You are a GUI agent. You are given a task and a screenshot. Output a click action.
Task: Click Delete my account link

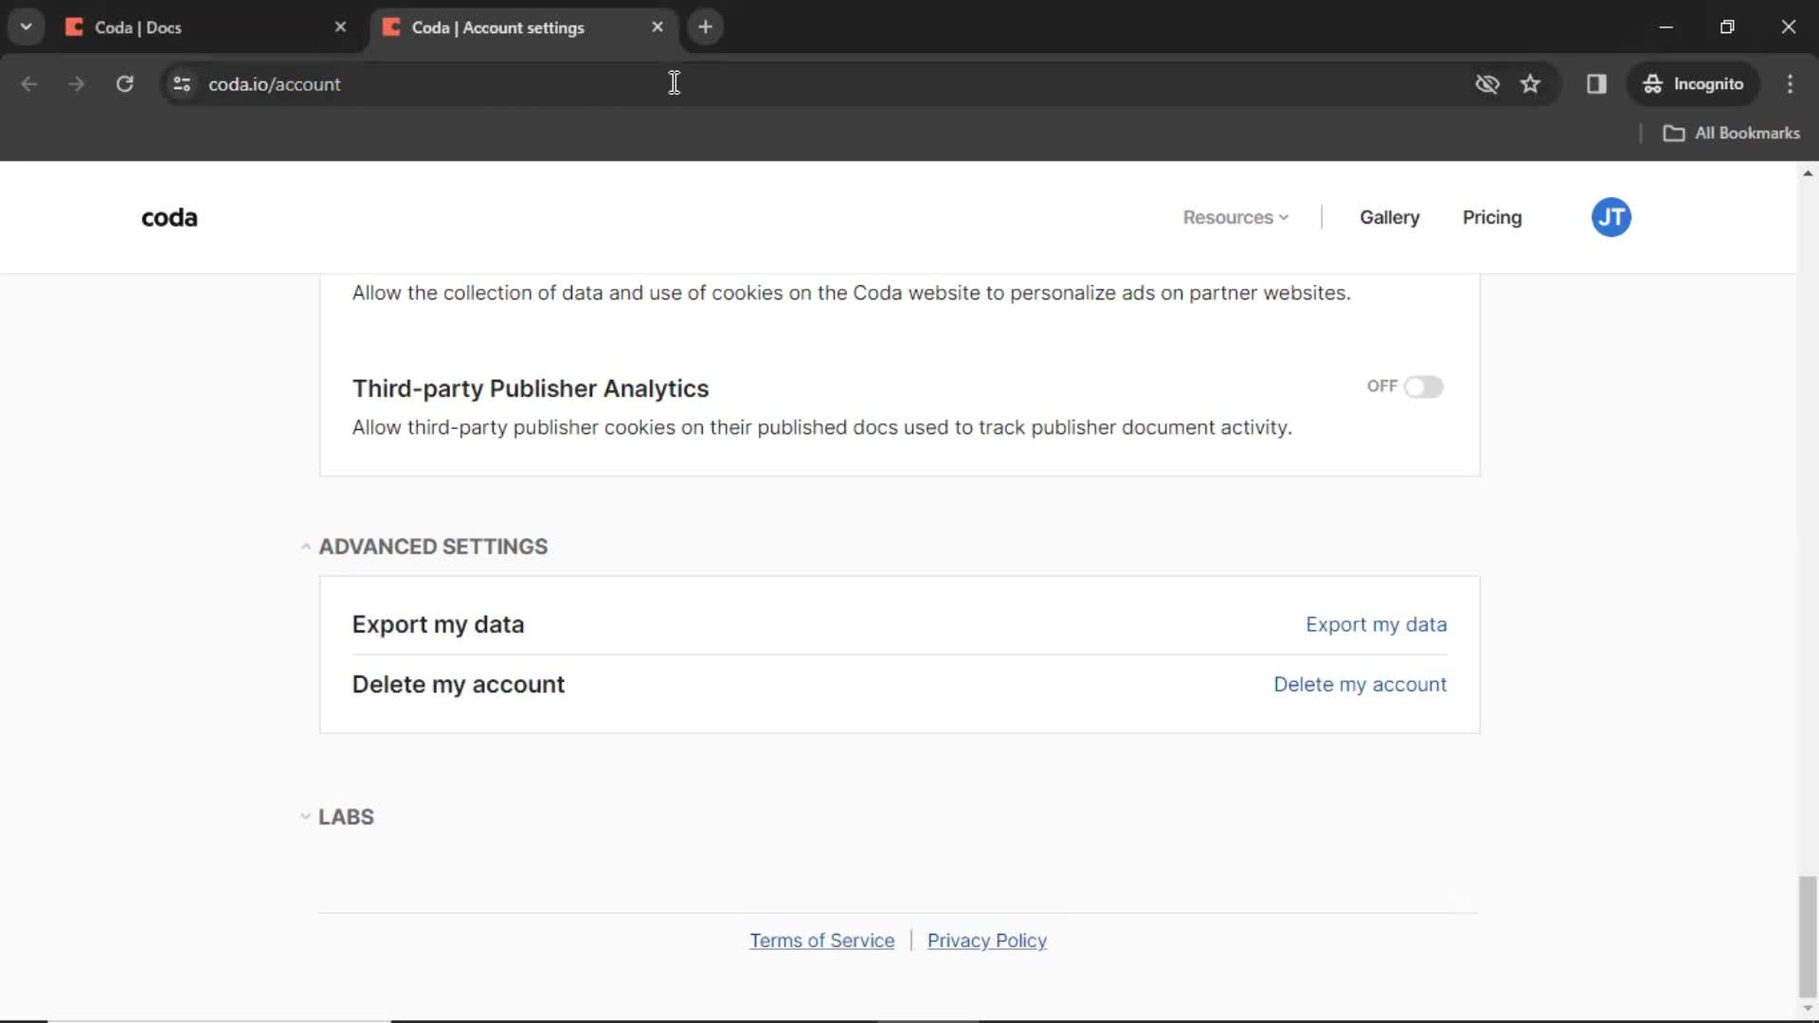pos(1360,683)
